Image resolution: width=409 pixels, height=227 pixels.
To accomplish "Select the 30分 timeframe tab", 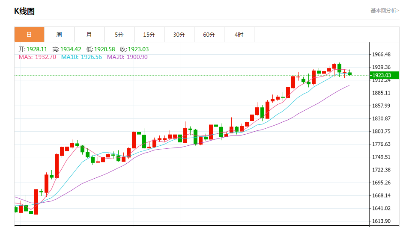I will (x=179, y=35).
